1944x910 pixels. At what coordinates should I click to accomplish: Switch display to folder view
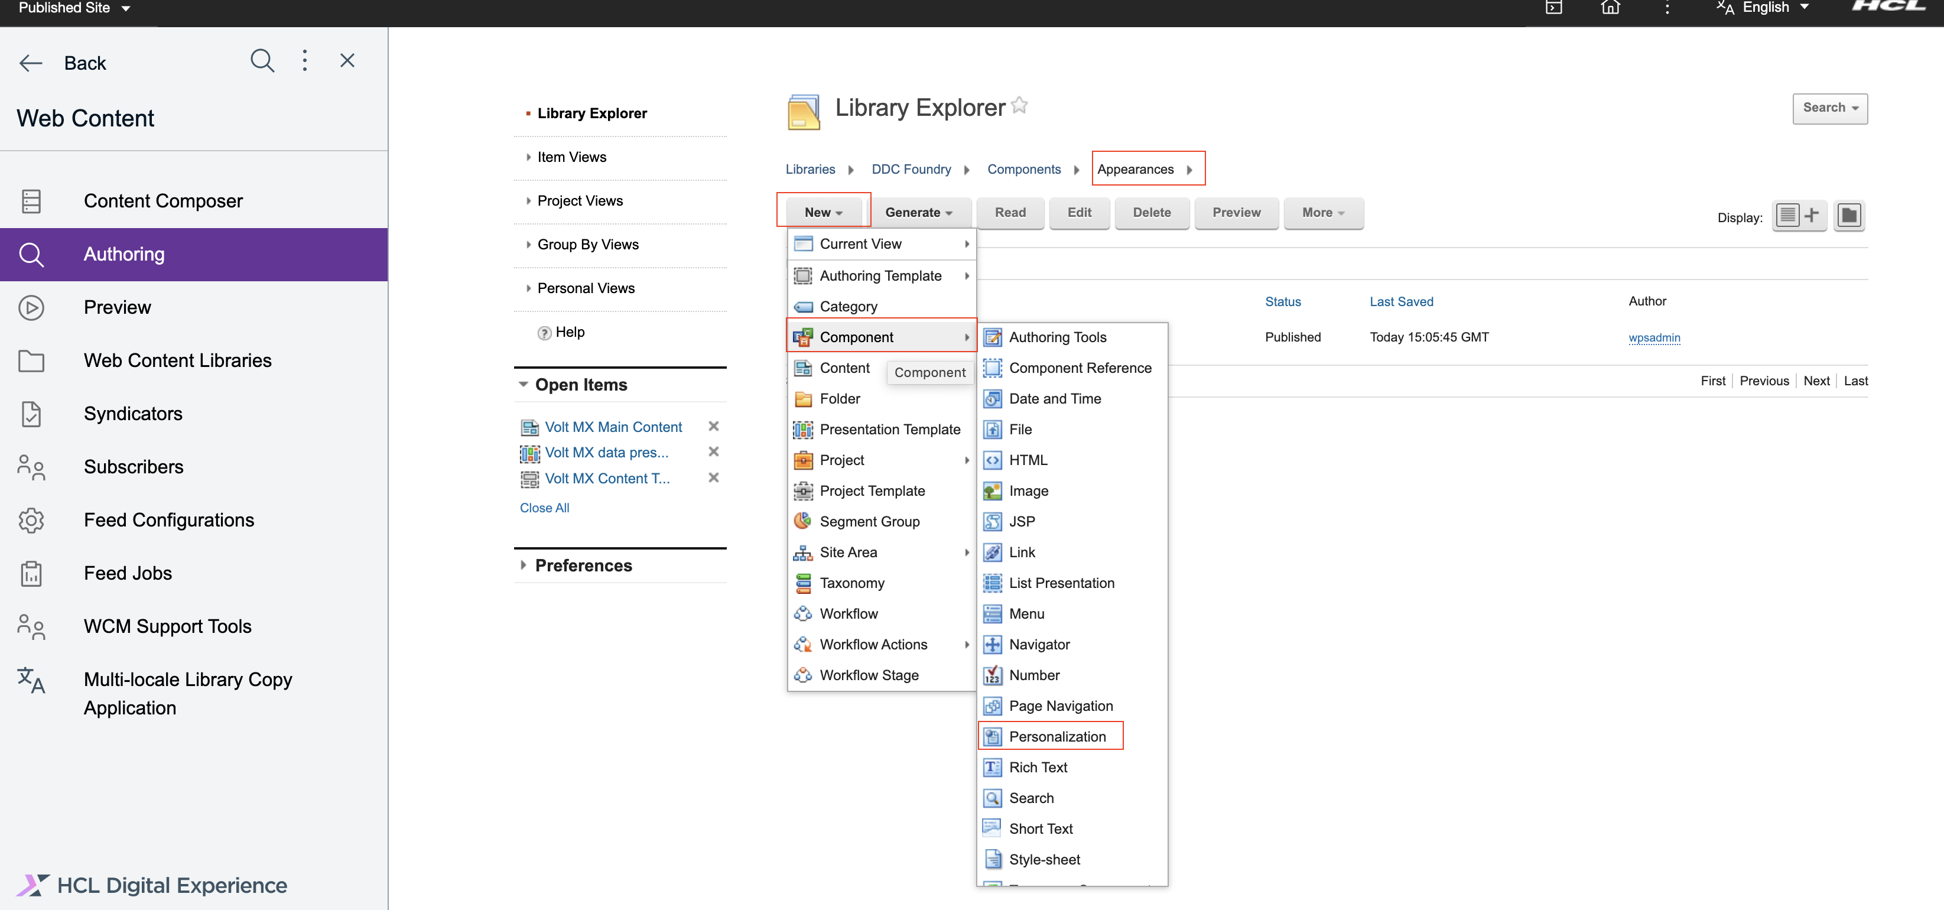coord(1849,216)
